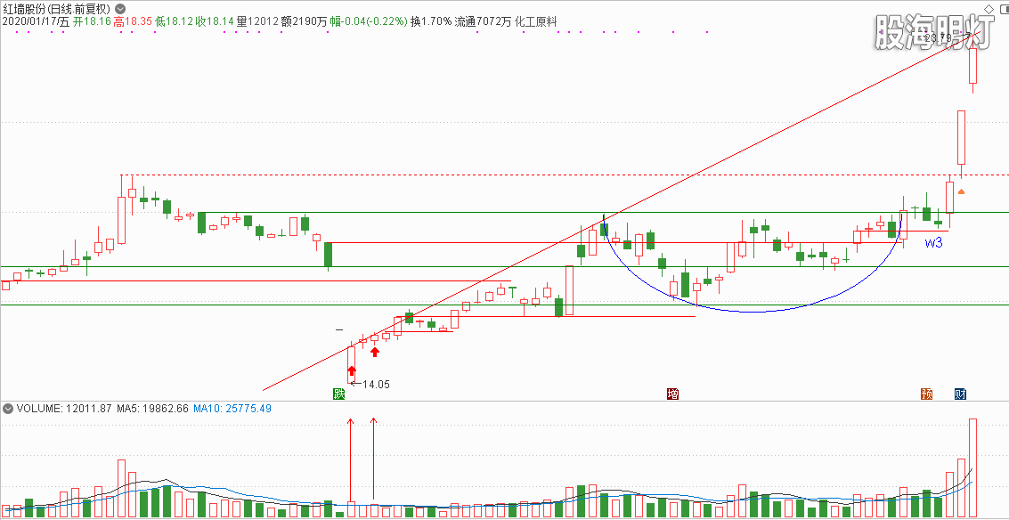Click the turnover rate 换1.70%

tap(431, 21)
